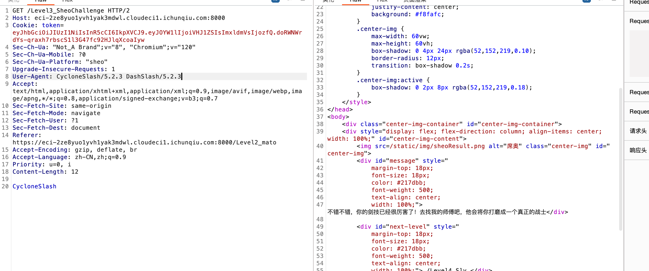Expand the 响应头 section in Inspector

tap(638, 150)
